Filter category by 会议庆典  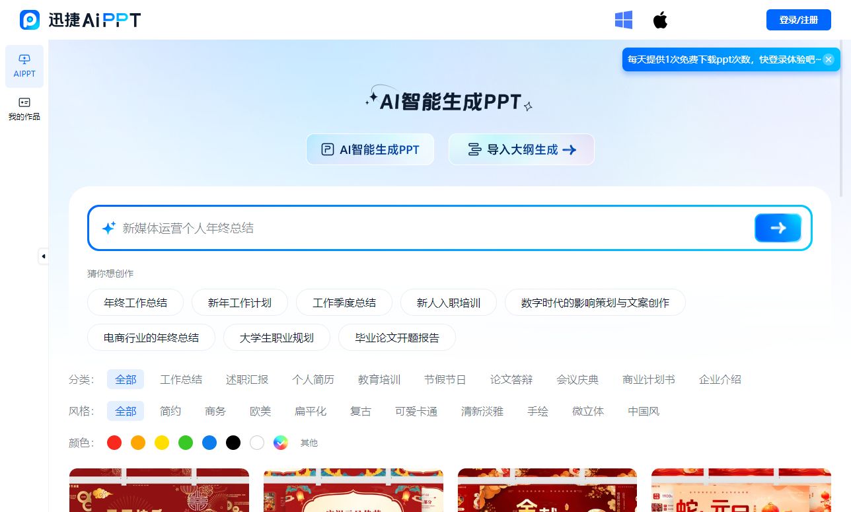click(x=577, y=379)
